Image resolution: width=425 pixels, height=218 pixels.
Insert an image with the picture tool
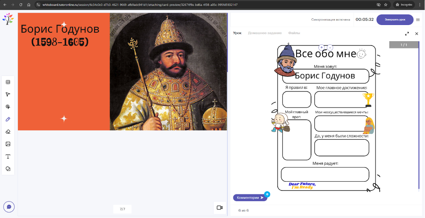[8, 144]
